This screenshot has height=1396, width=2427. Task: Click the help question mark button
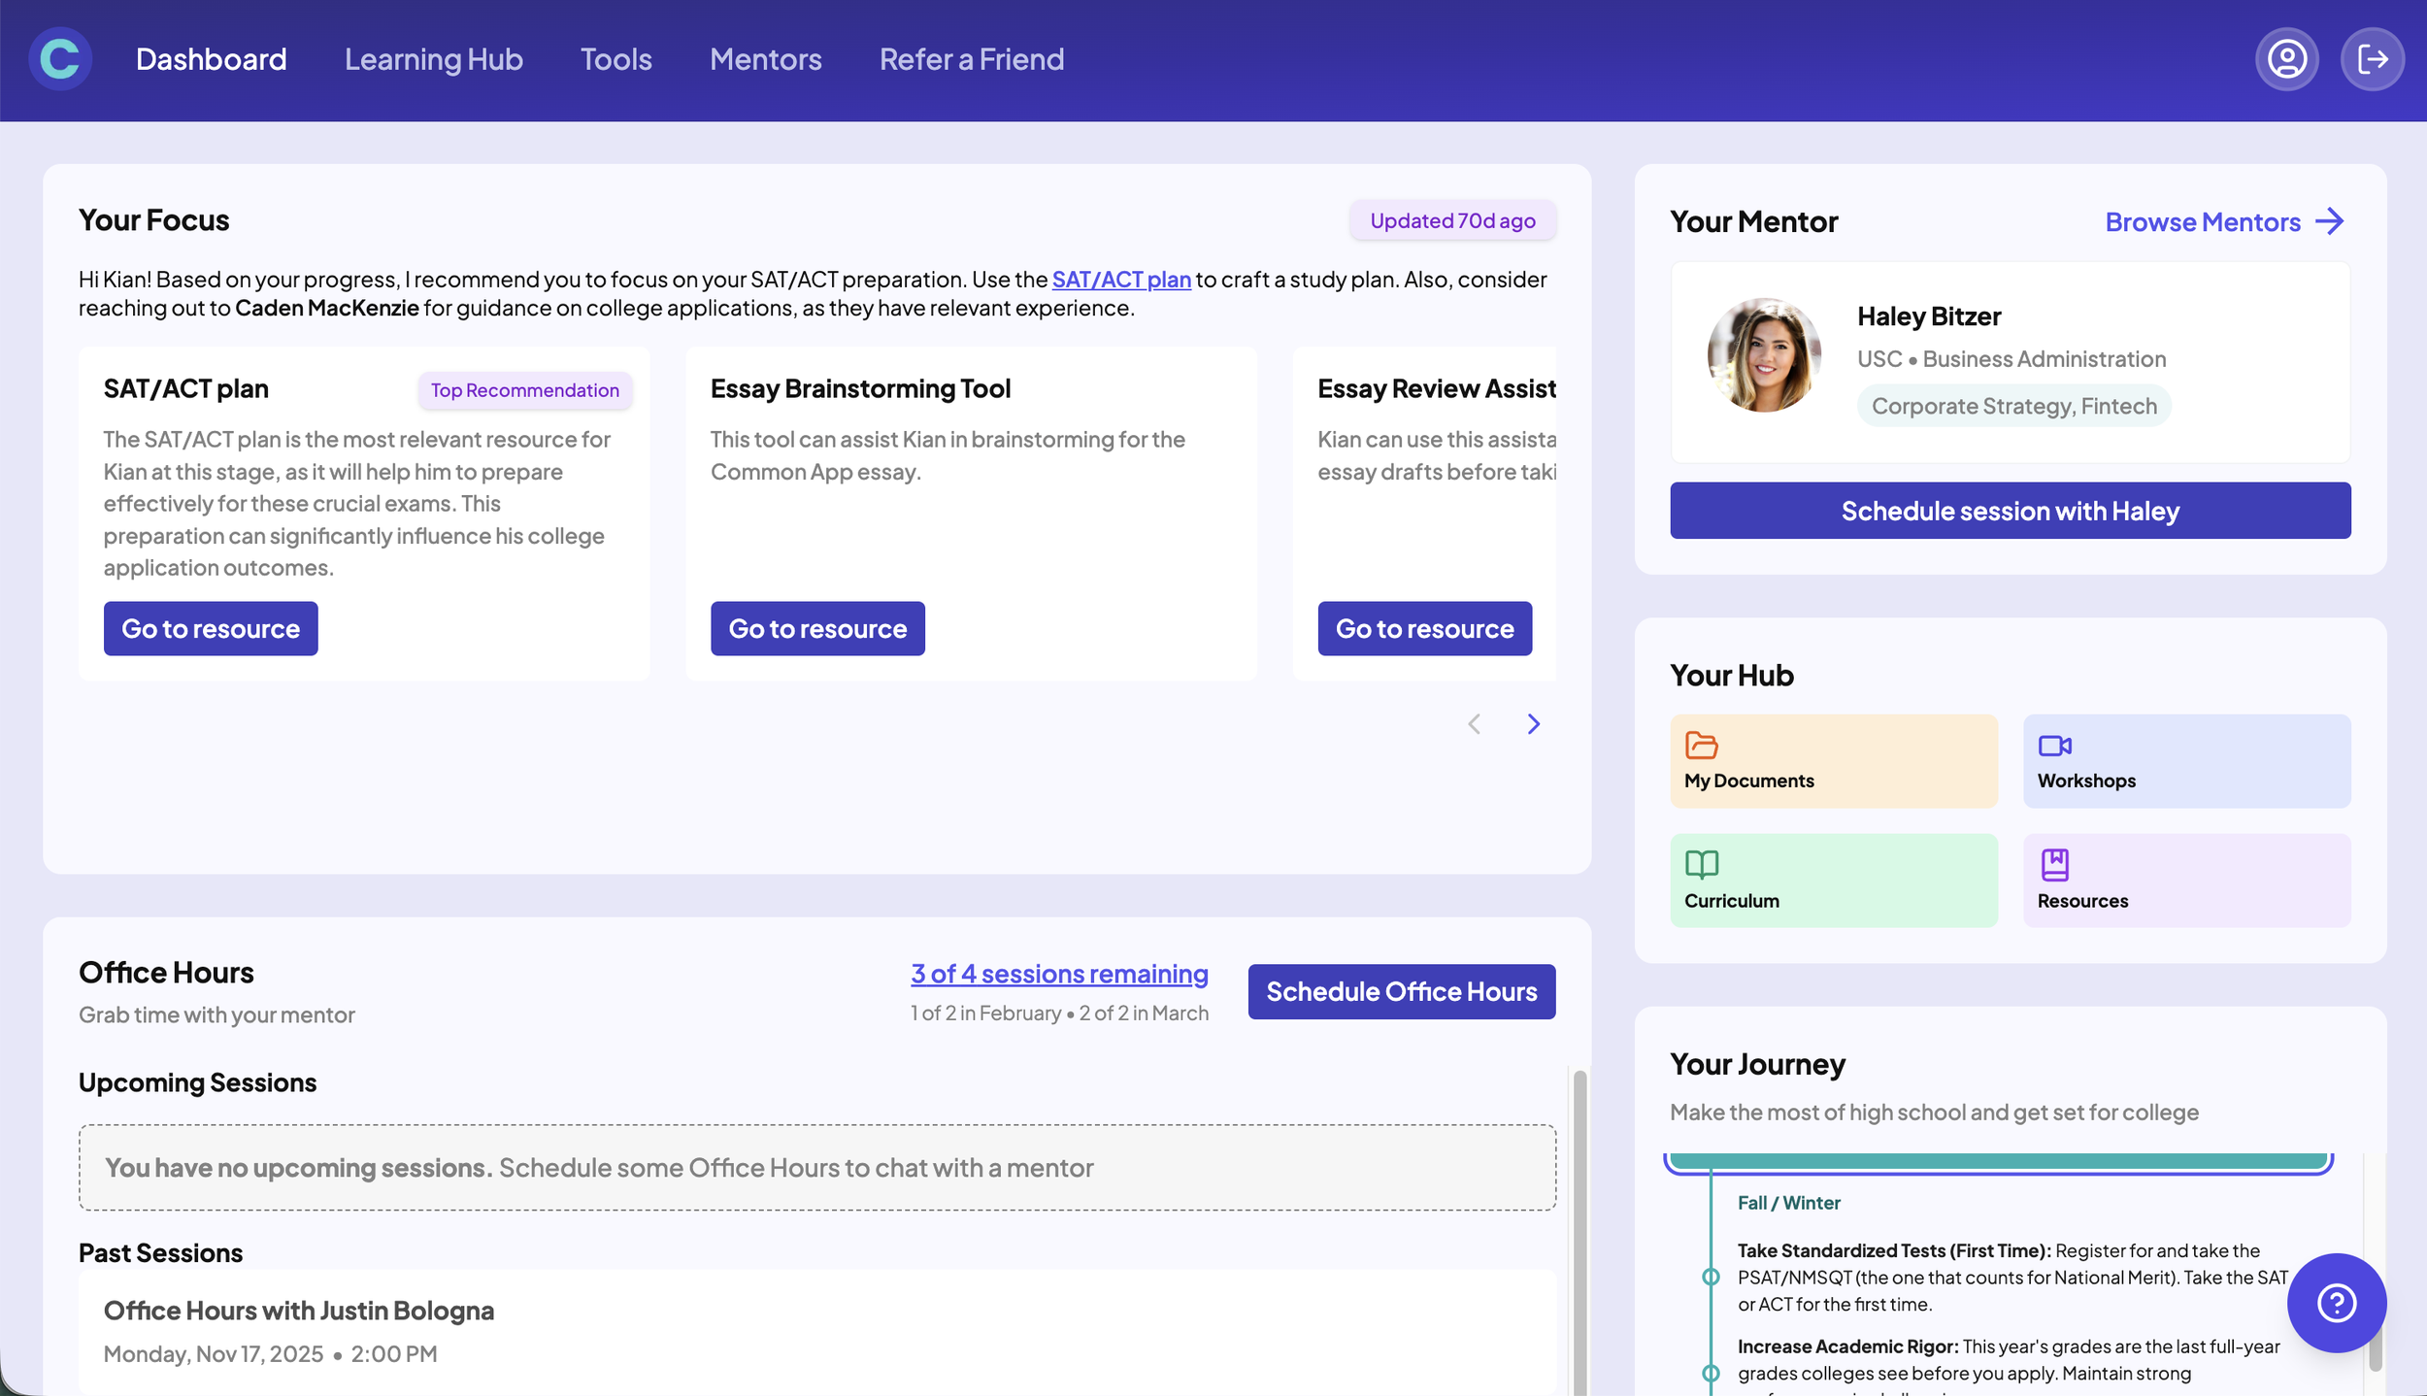[x=2336, y=1302]
